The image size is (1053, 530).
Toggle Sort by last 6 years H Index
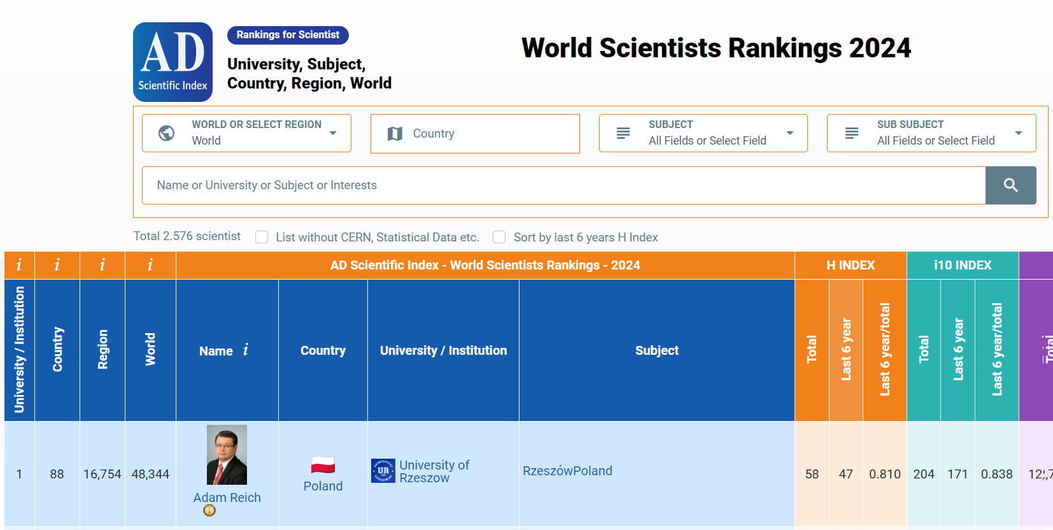tap(500, 237)
